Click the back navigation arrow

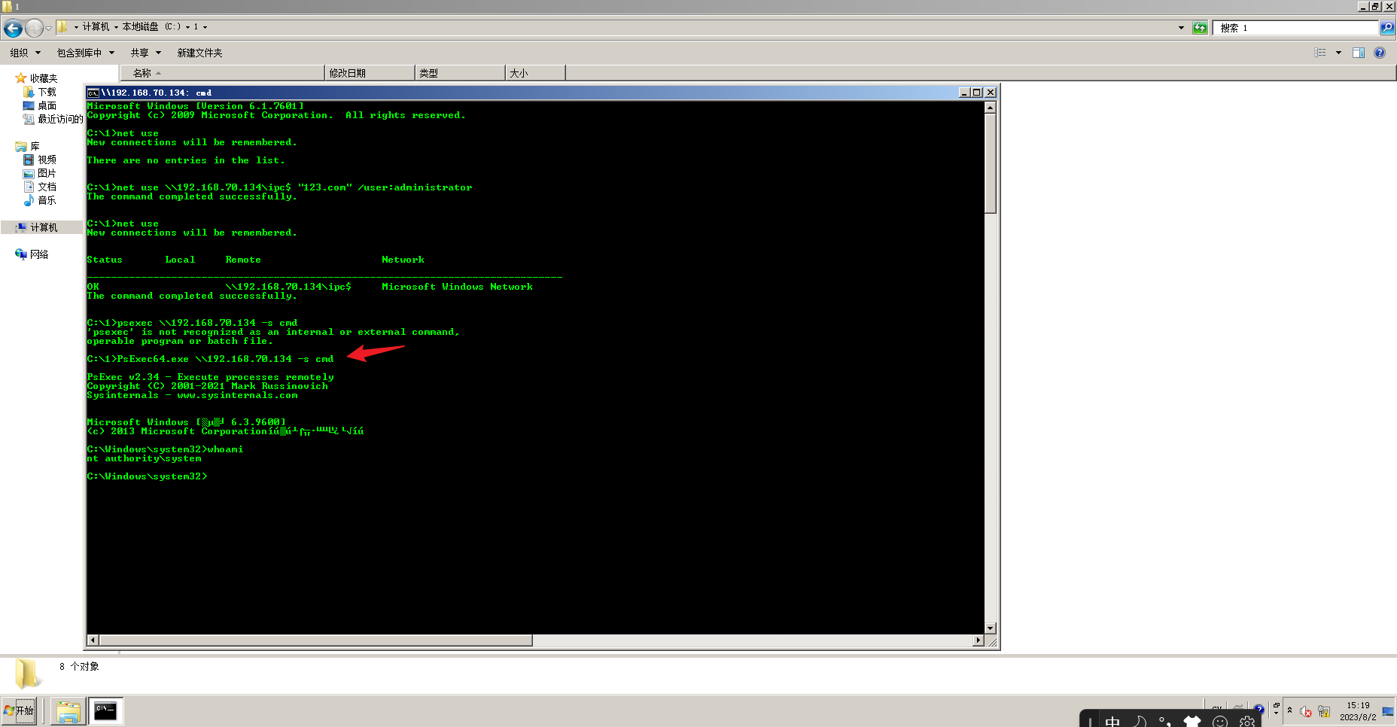coord(12,28)
